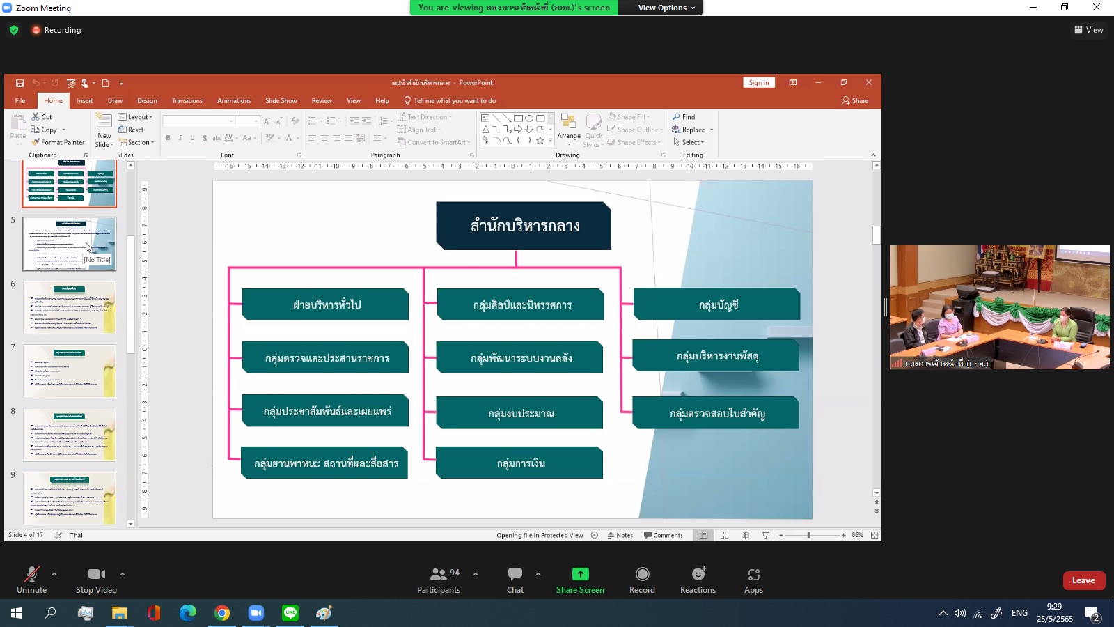
Task: Expand the View Options dropdown
Action: pos(666,8)
